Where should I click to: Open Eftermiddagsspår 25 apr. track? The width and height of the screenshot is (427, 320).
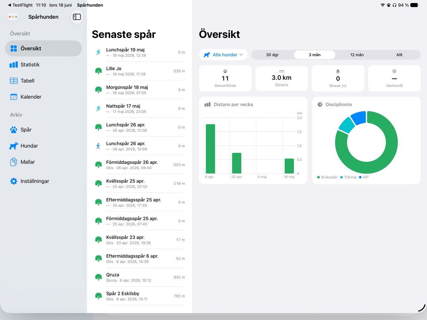point(139,202)
